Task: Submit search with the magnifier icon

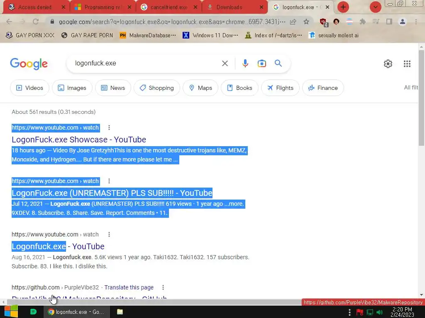Action: 278,63
